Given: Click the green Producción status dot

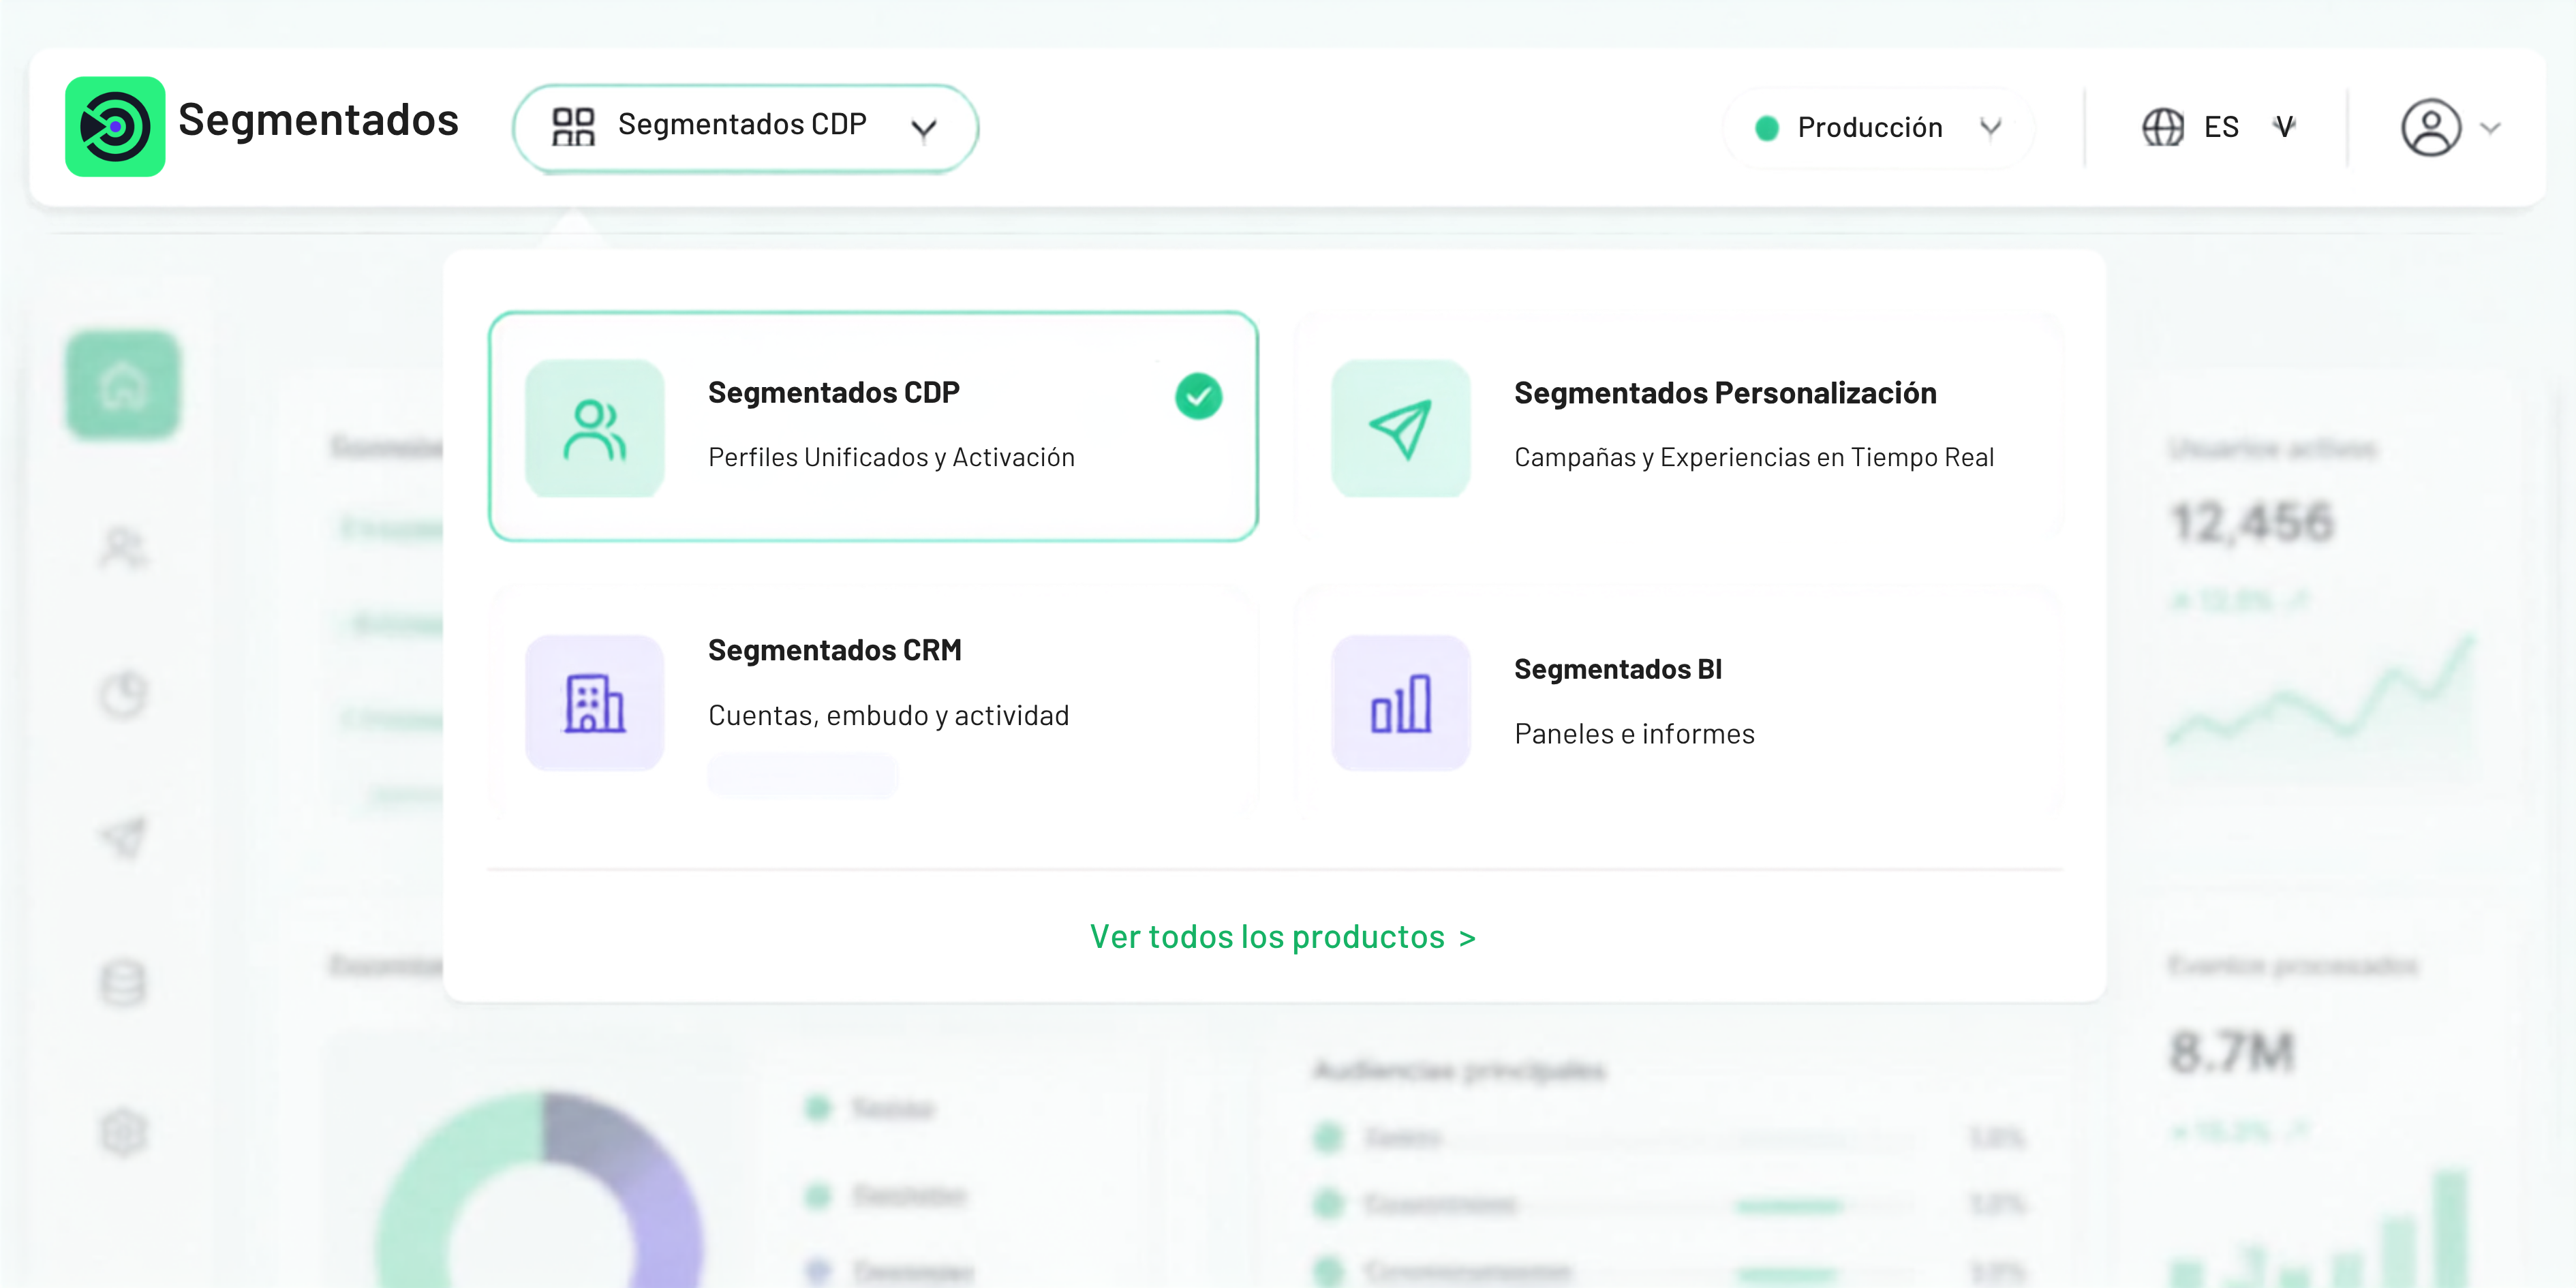Looking at the screenshot, I should (1767, 128).
